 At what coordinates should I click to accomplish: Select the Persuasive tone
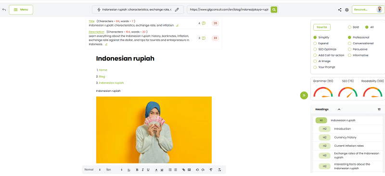click(349, 50)
